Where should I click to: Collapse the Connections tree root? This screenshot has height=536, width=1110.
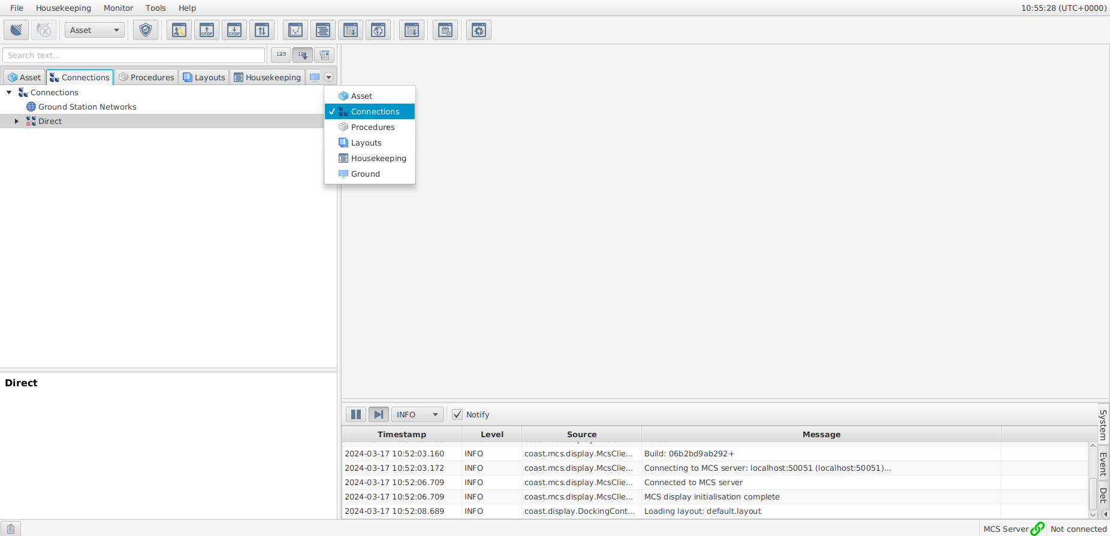(9, 92)
